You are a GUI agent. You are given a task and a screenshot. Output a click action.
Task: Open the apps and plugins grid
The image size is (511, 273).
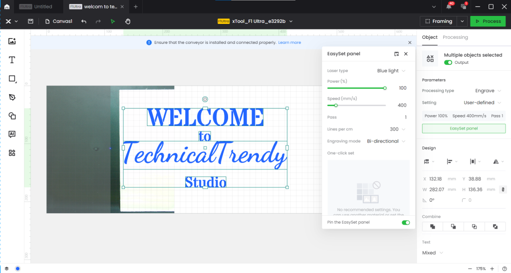(12, 152)
